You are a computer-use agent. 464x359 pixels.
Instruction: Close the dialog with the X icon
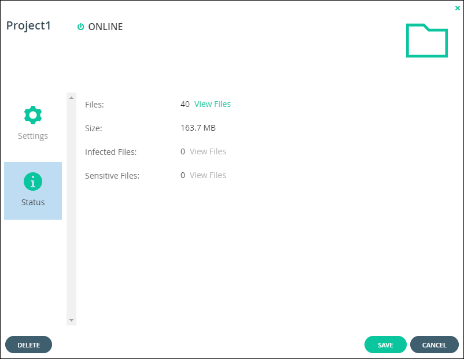point(457,8)
